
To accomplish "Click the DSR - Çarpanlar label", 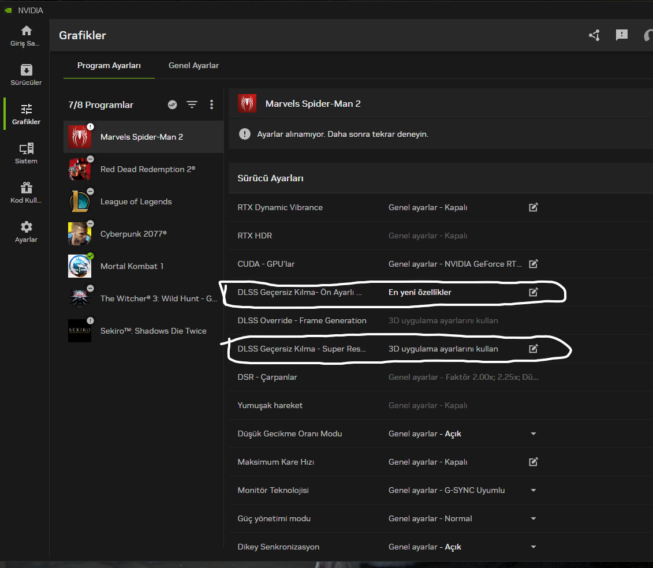I will (267, 378).
